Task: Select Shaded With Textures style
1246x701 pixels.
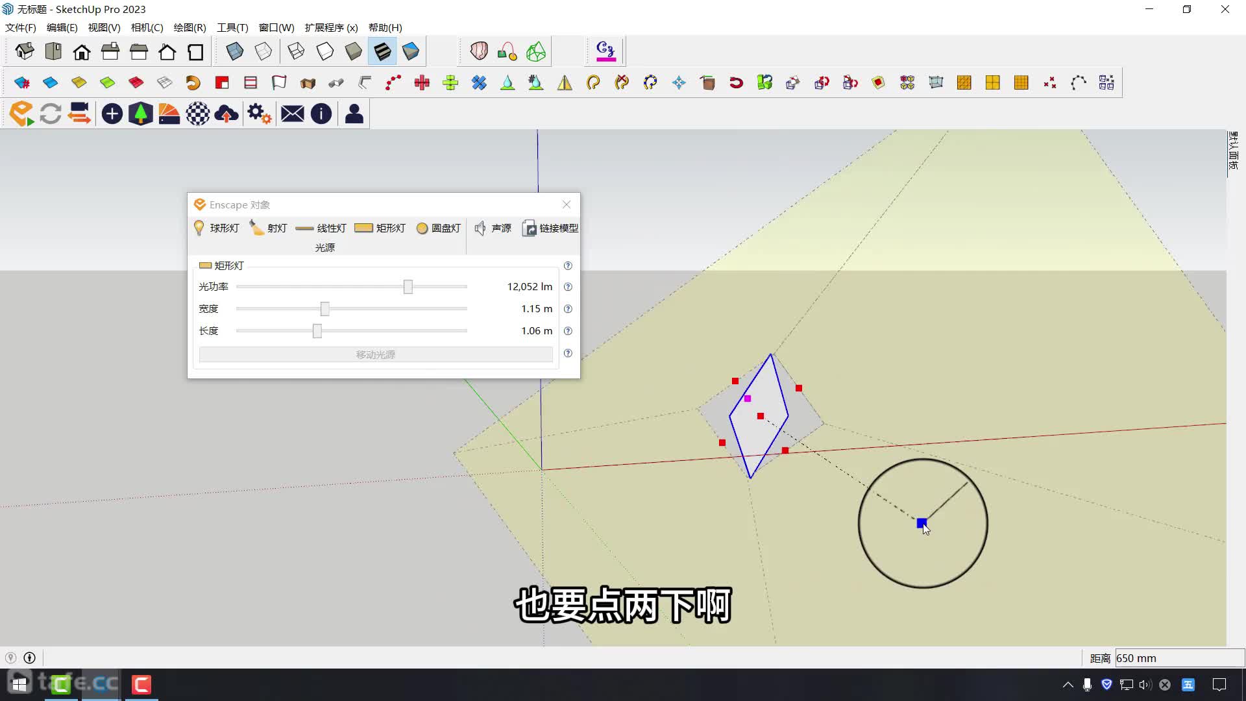Action: [x=382, y=51]
